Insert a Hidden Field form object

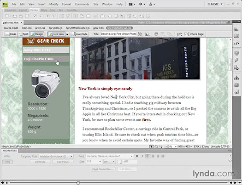[x=21, y=16]
